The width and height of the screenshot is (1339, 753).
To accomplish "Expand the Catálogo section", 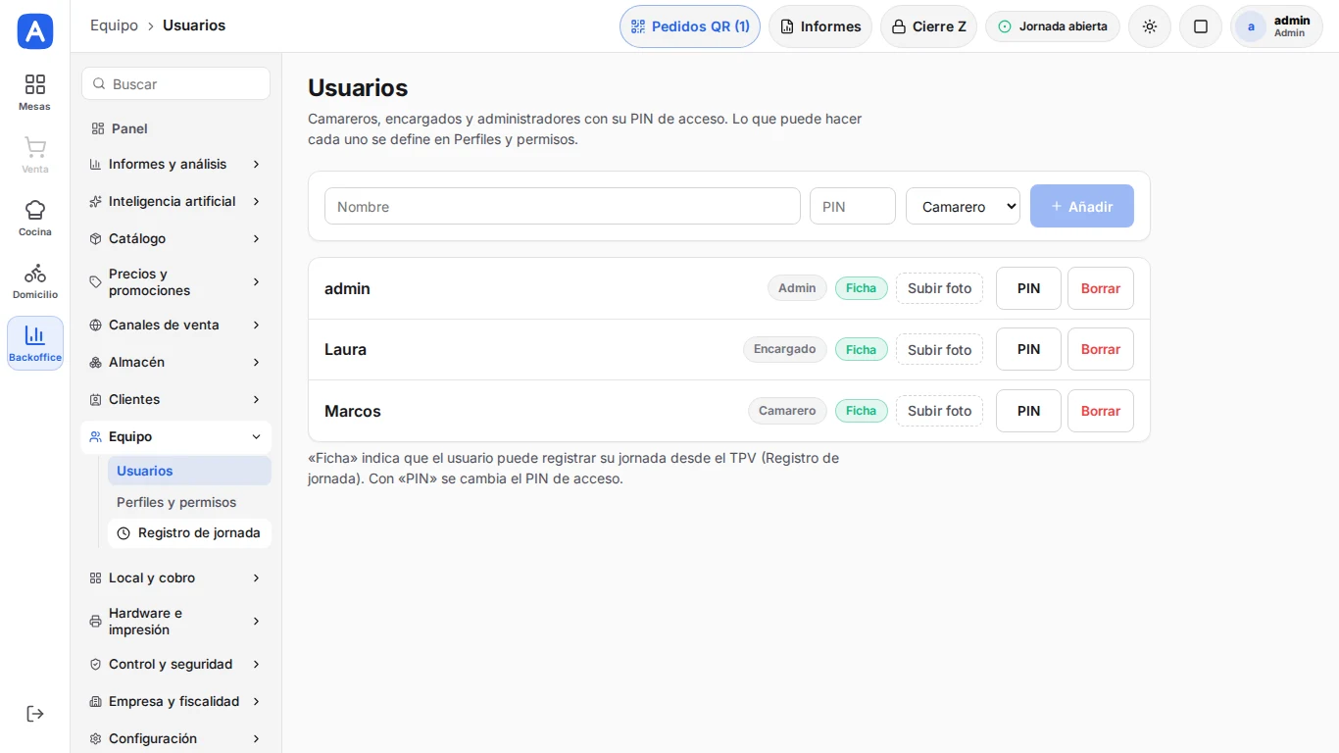I will point(175,238).
